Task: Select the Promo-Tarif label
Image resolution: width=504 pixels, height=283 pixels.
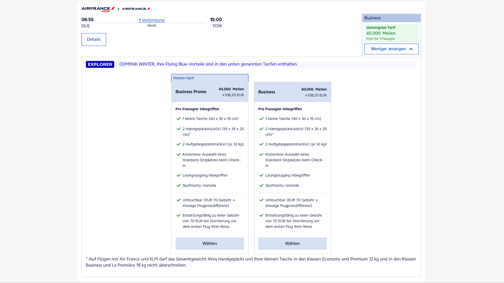Action: [183, 78]
